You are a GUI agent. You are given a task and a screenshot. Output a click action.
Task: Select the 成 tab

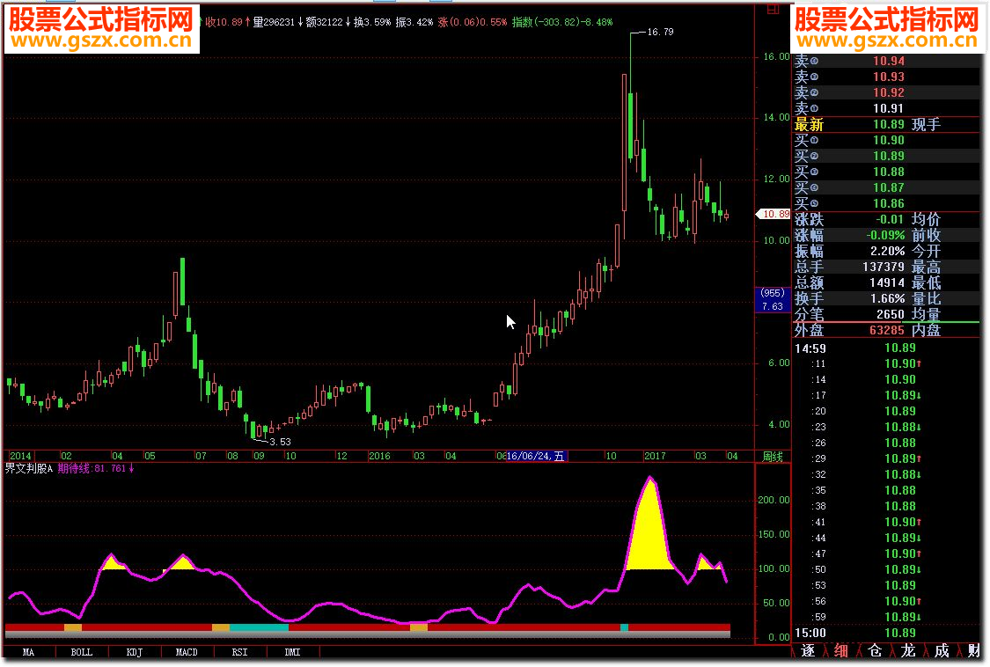tap(942, 650)
